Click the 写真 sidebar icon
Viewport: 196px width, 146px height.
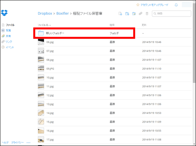tap(3, 30)
